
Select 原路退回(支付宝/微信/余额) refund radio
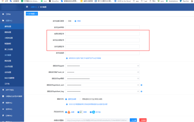(80, 99)
